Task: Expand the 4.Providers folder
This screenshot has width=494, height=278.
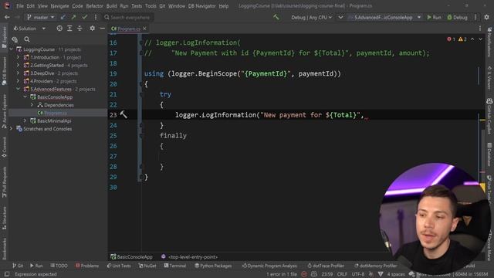Action: (18, 81)
